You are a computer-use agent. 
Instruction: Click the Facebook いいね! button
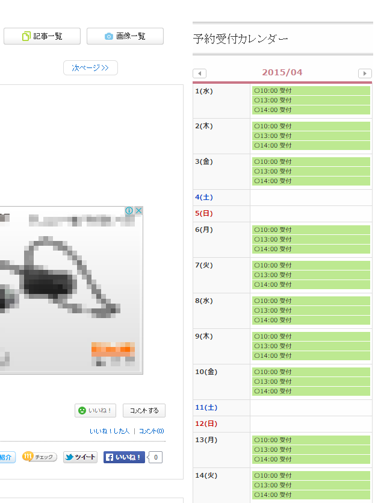point(124,457)
